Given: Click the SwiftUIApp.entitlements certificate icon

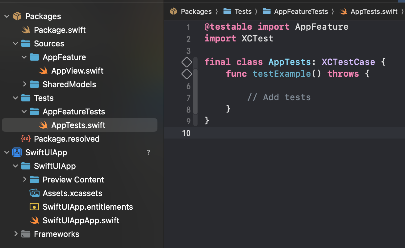Looking at the screenshot, I should (34, 207).
